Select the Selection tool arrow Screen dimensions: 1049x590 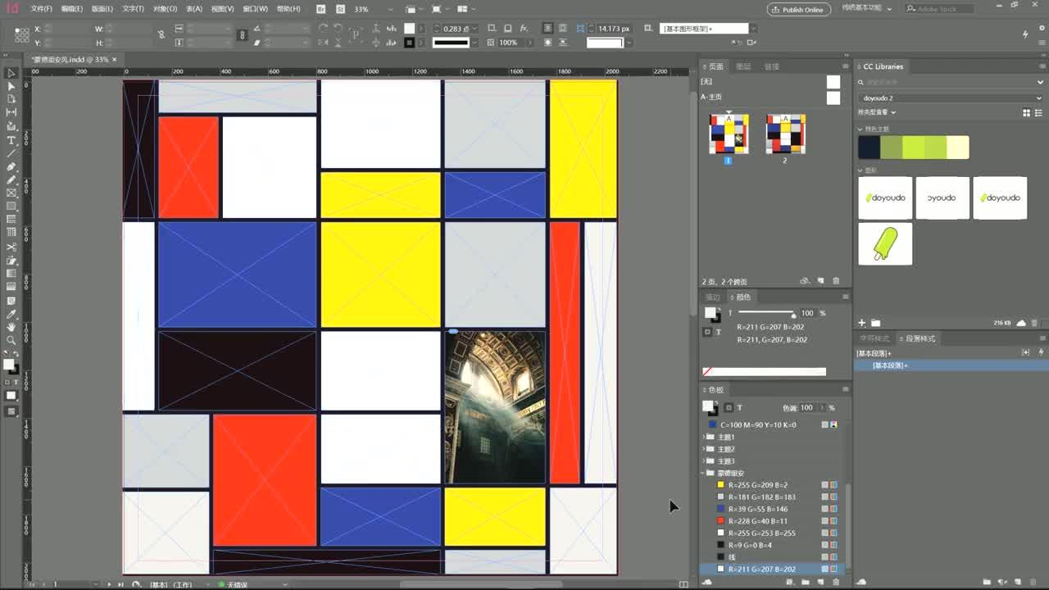11,73
